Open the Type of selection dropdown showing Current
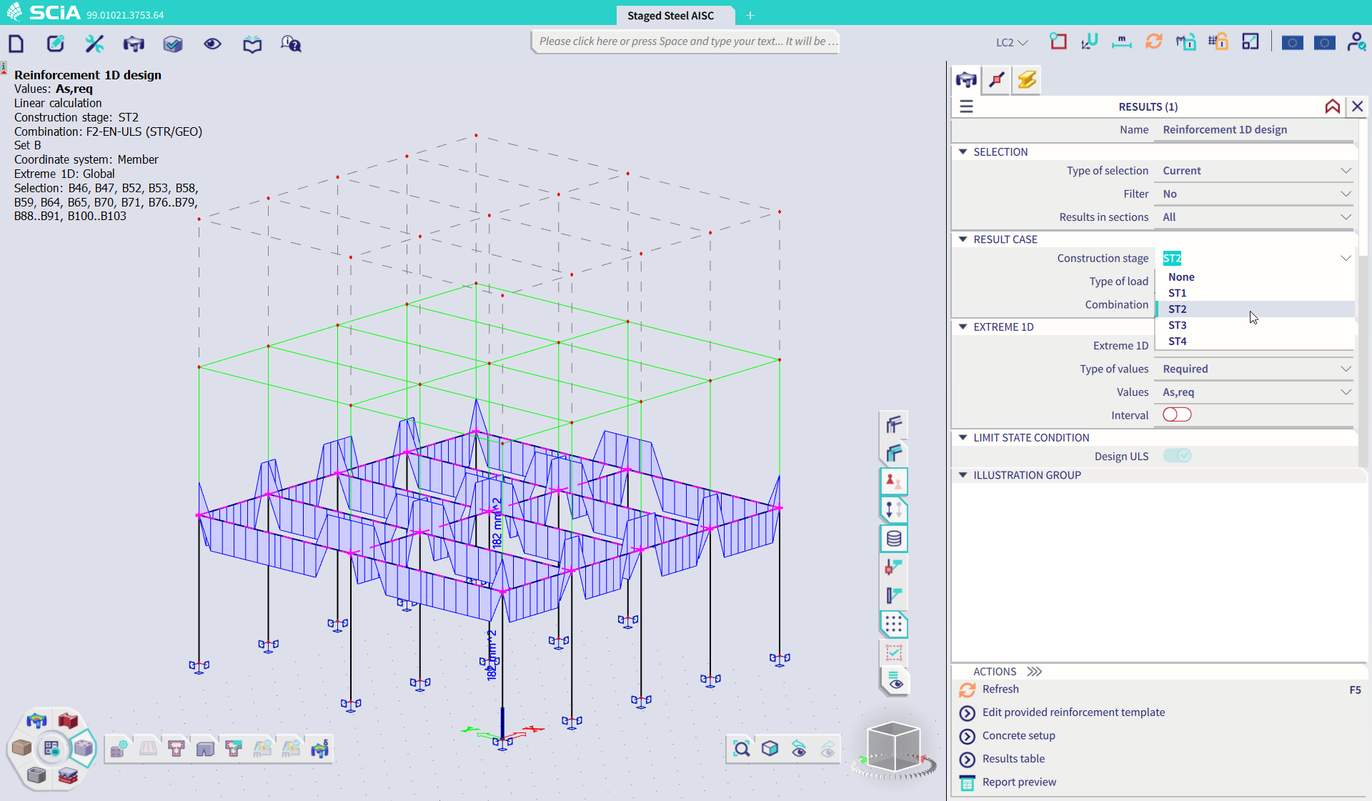The image size is (1372, 801). [x=1254, y=170]
